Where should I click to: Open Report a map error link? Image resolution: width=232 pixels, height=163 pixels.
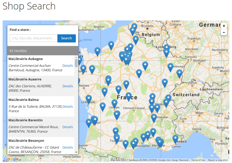point(218,160)
